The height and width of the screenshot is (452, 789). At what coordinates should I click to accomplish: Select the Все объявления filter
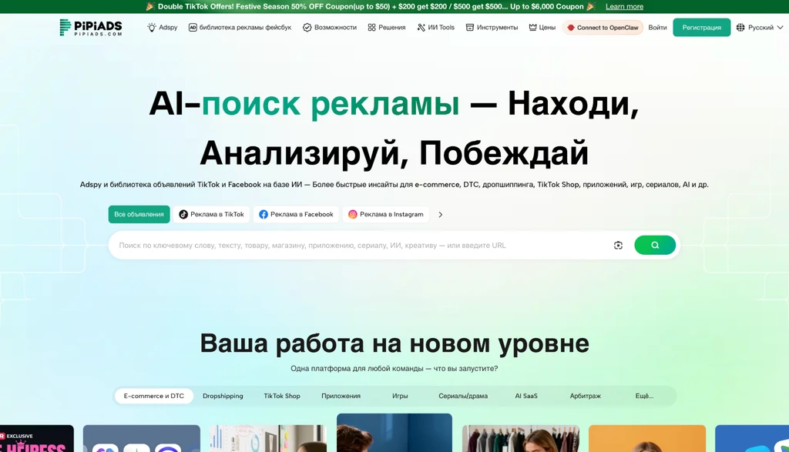point(139,214)
